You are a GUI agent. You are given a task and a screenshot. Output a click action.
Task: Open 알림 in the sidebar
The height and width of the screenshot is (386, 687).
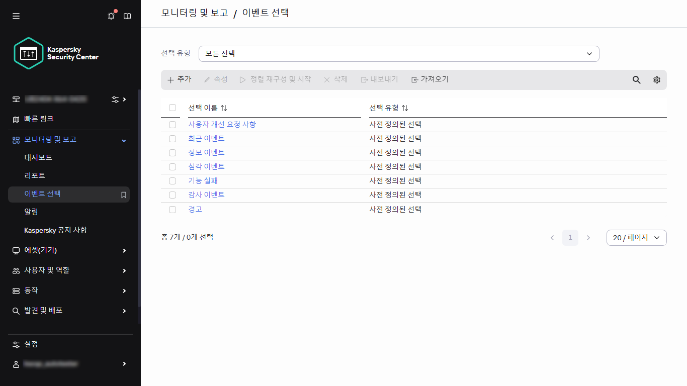tap(31, 212)
